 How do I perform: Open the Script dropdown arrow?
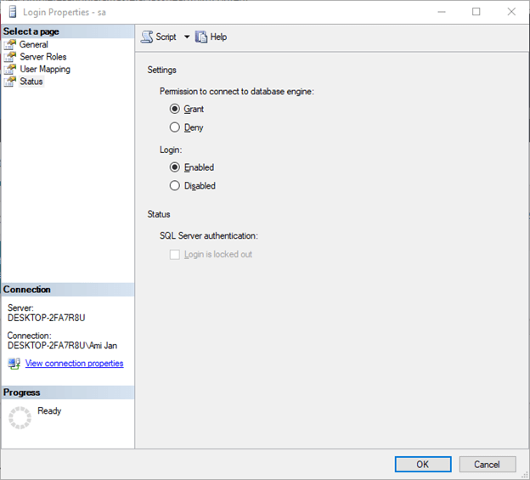(x=187, y=37)
